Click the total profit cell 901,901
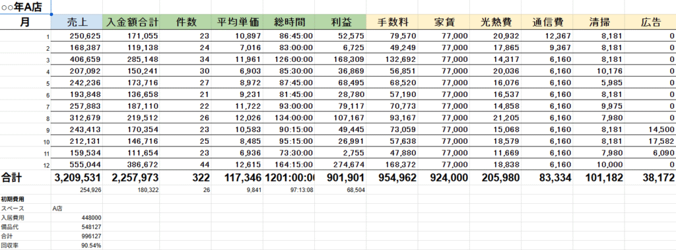This screenshot has height=250, width=676. pyautogui.click(x=340, y=177)
